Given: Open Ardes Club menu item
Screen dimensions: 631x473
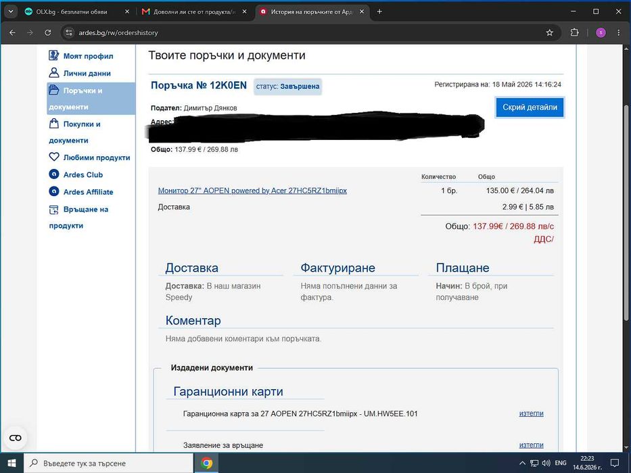Looking at the screenshot, I should 83,174.
